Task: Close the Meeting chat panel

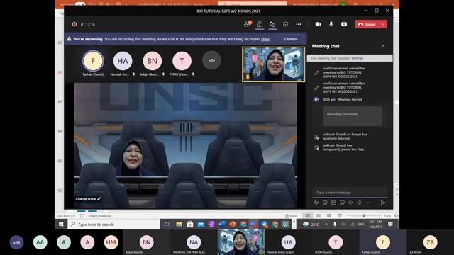Action: pos(383,46)
